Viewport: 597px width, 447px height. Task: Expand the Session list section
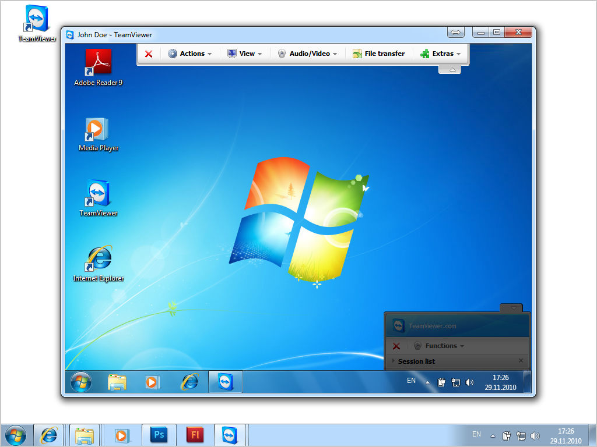(x=416, y=361)
